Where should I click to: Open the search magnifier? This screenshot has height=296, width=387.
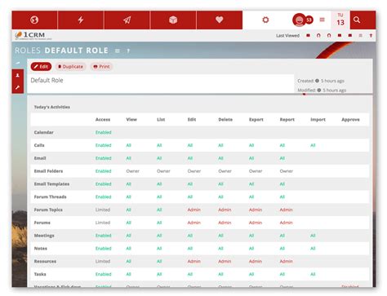point(357,20)
